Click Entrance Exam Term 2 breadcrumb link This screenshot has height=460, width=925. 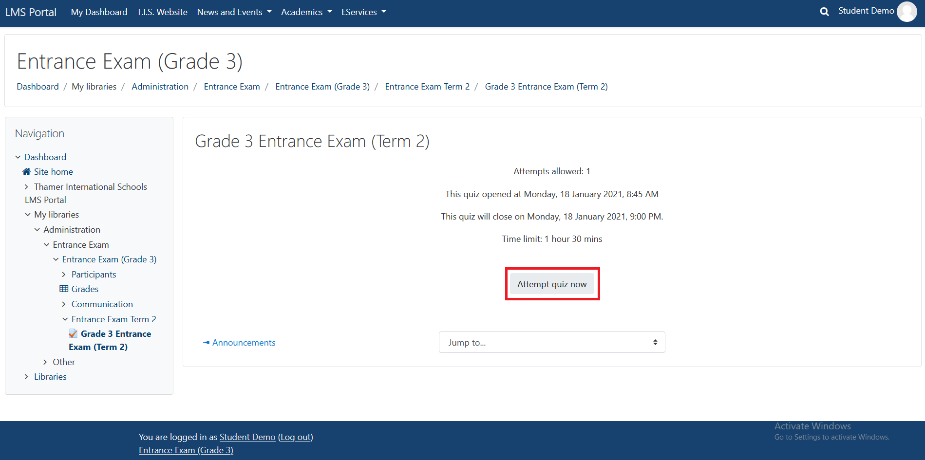(427, 86)
